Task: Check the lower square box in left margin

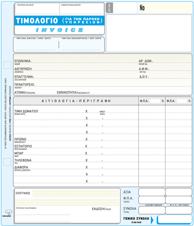Action: point(7,162)
